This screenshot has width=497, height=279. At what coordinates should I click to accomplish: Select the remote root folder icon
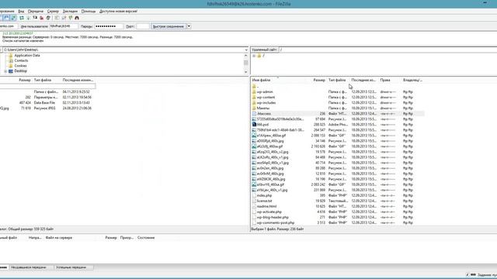259,56
